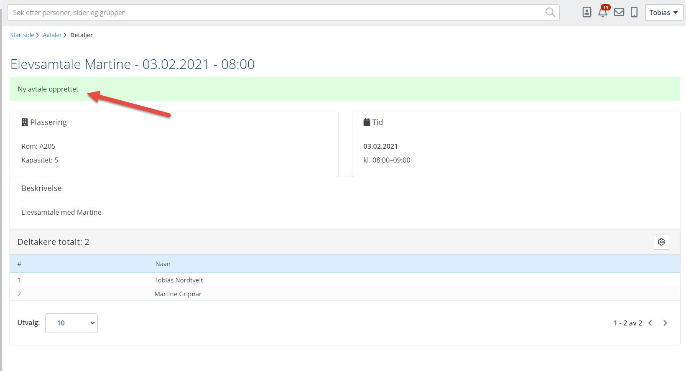686x371 pixels.
Task: Open the Tobias user menu dropdown
Action: pyautogui.click(x=663, y=13)
